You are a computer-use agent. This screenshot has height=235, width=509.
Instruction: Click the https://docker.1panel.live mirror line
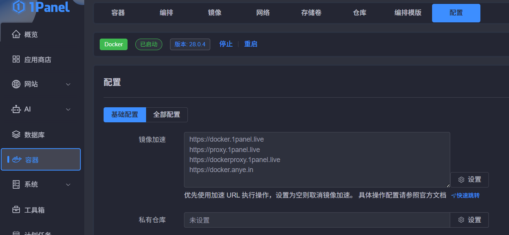tap(226, 139)
